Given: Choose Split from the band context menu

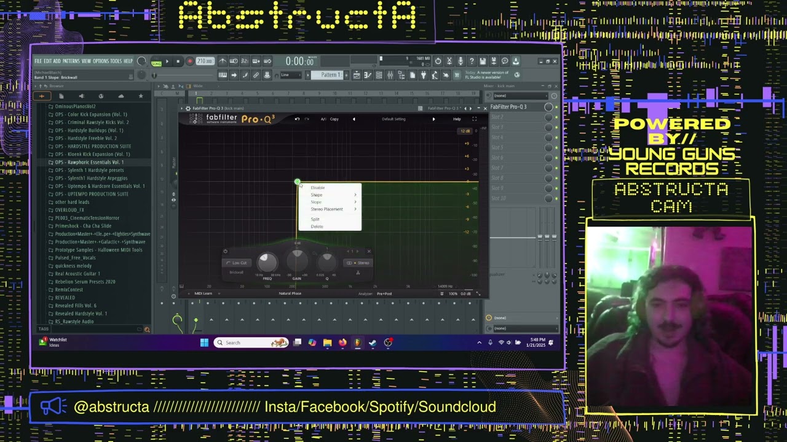Looking at the screenshot, I should [330, 219].
